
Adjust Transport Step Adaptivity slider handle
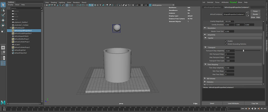click(x=244, y=51)
